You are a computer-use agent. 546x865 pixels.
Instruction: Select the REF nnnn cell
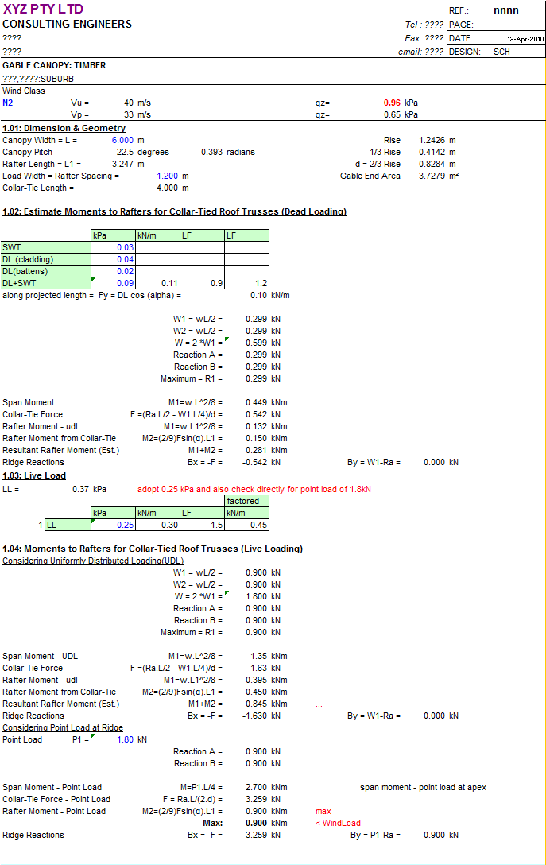pos(505,10)
